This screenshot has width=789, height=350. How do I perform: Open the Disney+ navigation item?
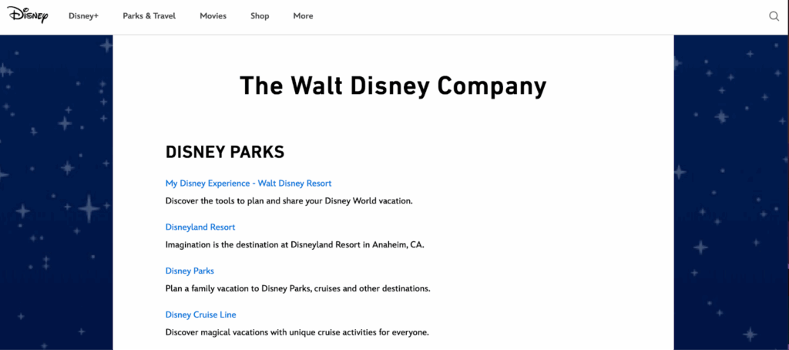tap(83, 16)
